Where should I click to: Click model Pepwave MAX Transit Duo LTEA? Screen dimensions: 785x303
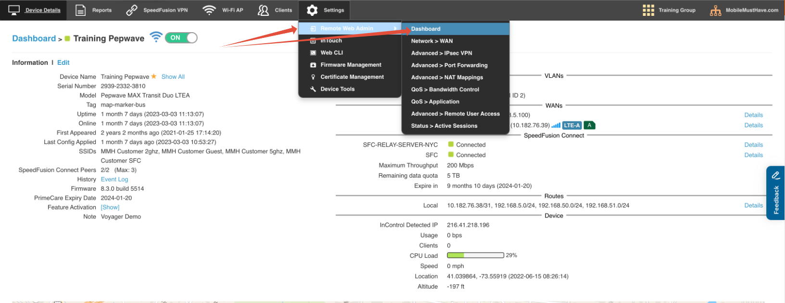pos(145,96)
